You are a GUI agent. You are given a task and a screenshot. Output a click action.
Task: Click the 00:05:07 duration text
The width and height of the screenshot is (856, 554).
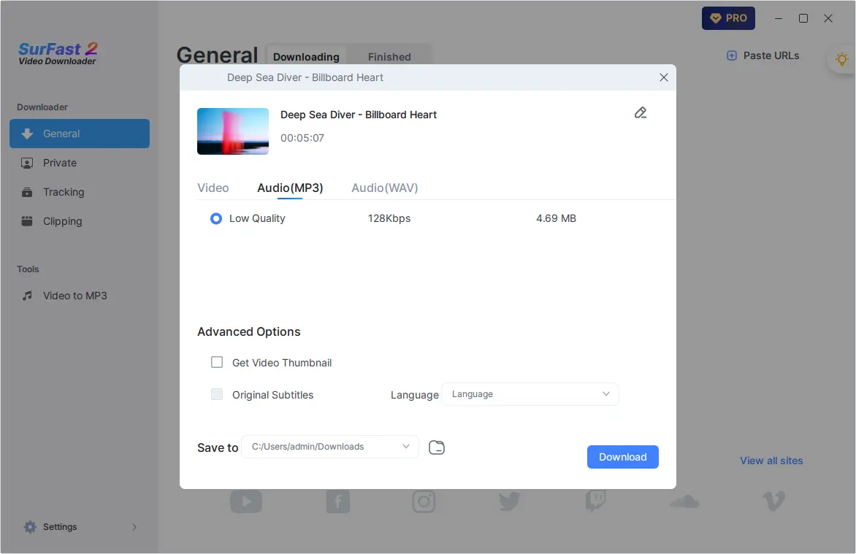point(302,138)
